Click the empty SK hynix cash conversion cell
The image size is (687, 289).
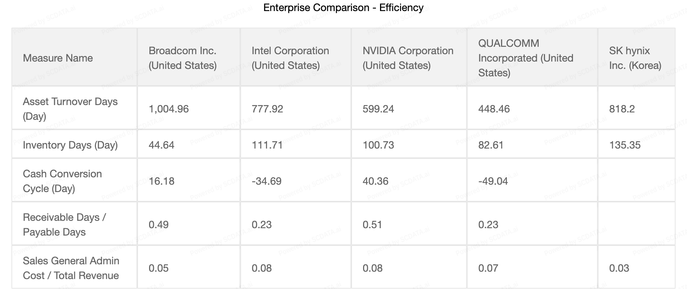[x=636, y=181]
